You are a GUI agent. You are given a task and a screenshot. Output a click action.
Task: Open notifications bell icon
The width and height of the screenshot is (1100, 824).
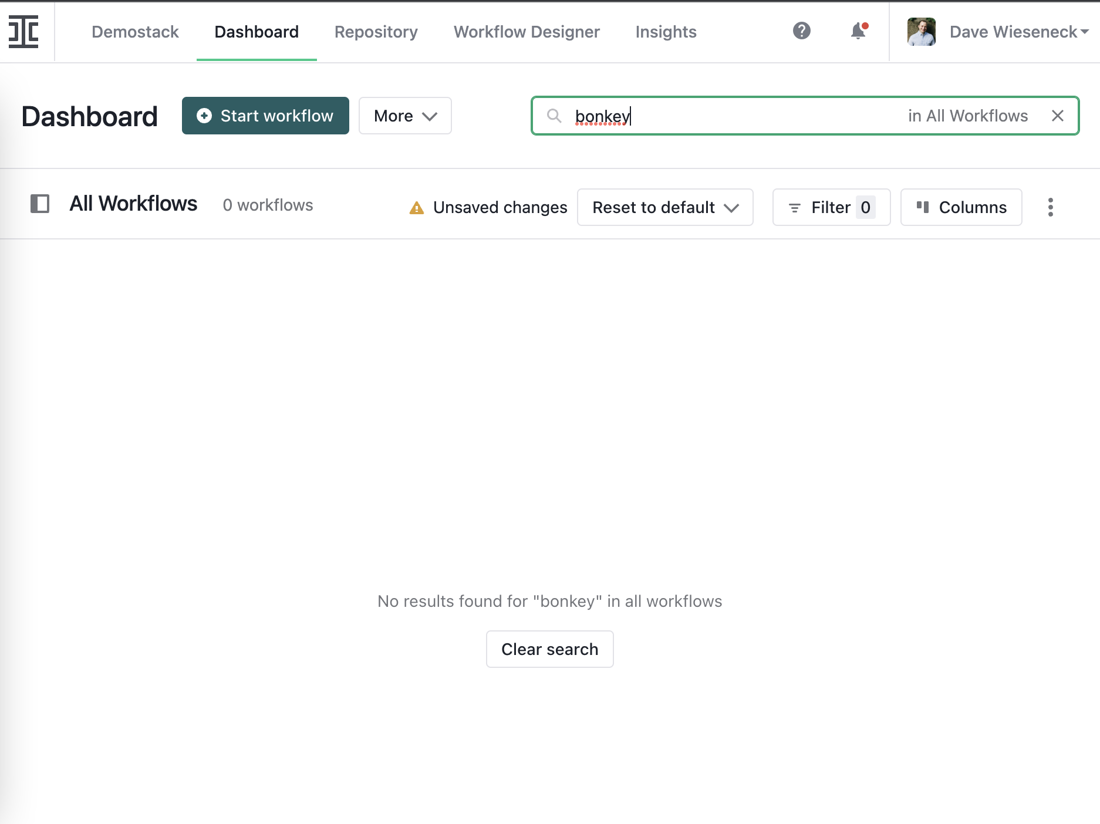point(859,31)
